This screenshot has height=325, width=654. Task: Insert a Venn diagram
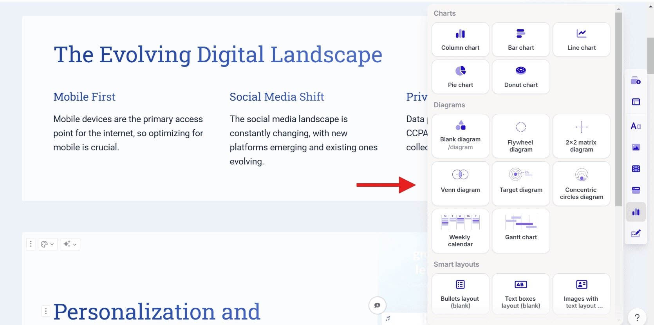coord(460,183)
